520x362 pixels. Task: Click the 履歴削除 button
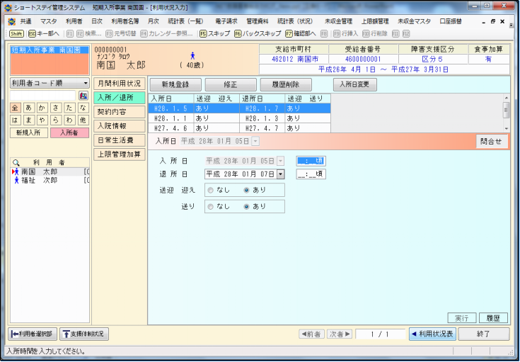(x=286, y=84)
